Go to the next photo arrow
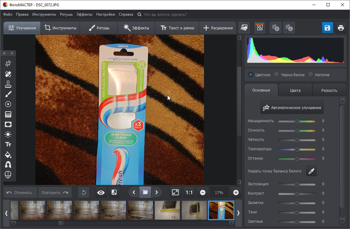 coord(157,192)
